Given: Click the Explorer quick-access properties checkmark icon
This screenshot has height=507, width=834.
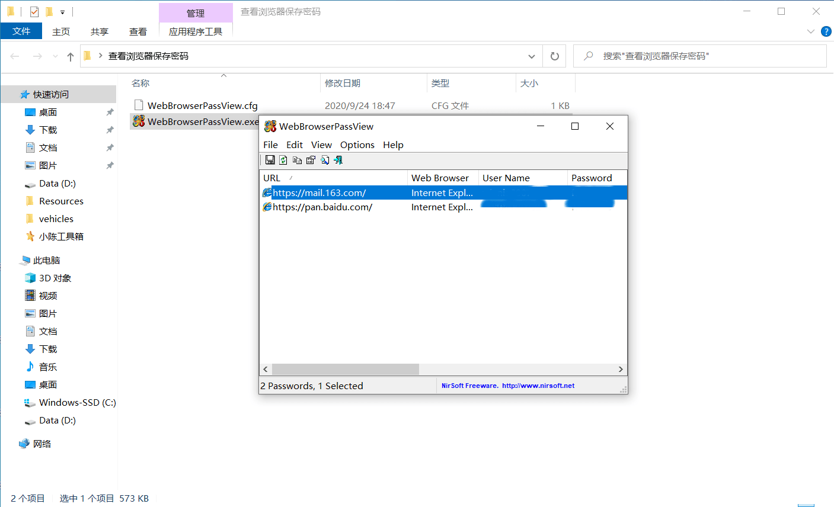Looking at the screenshot, I should 34,11.
